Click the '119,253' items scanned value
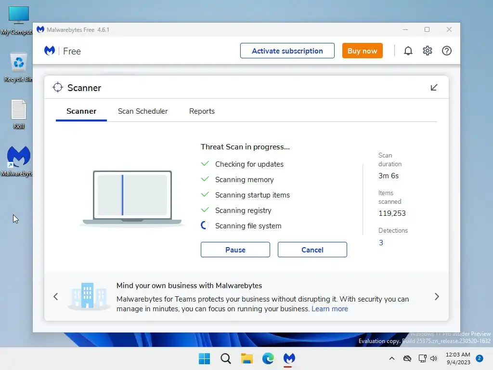Viewport: 493px width, 370px height. [x=392, y=213]
